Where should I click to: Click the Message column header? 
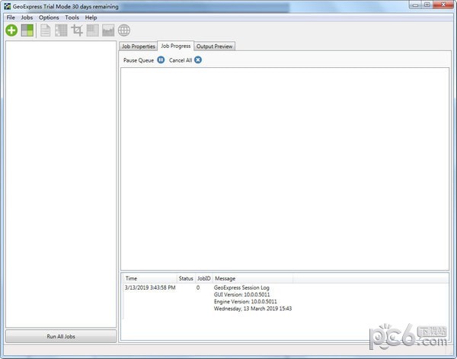click(253, 278)
